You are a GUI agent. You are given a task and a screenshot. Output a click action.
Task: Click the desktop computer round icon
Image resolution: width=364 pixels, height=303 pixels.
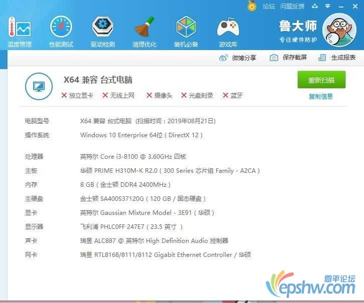pyautogui.click(x=39, y=87)
